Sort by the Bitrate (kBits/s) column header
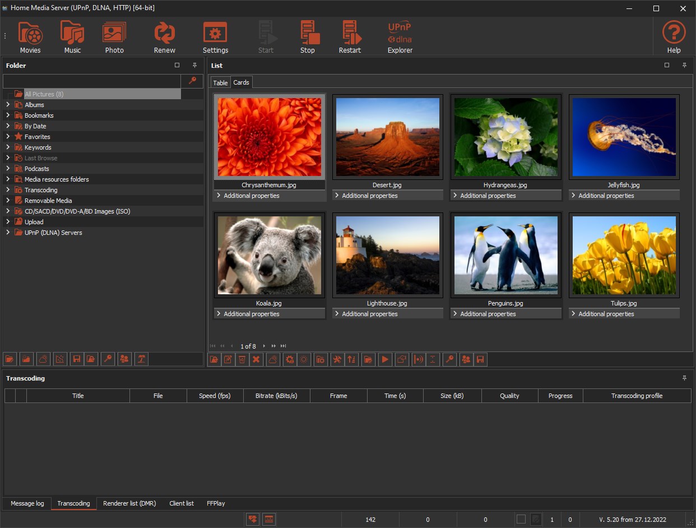The width and height of the screenshot is (696, 528). [x=276, y=396]
